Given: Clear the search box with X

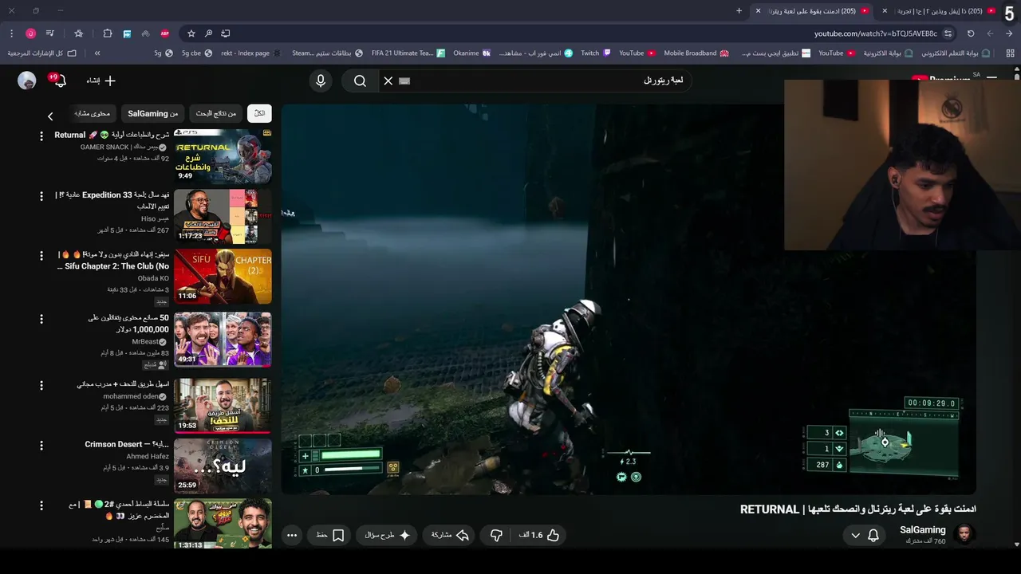Looking at the screenshot, I should [x=388, y=81].
